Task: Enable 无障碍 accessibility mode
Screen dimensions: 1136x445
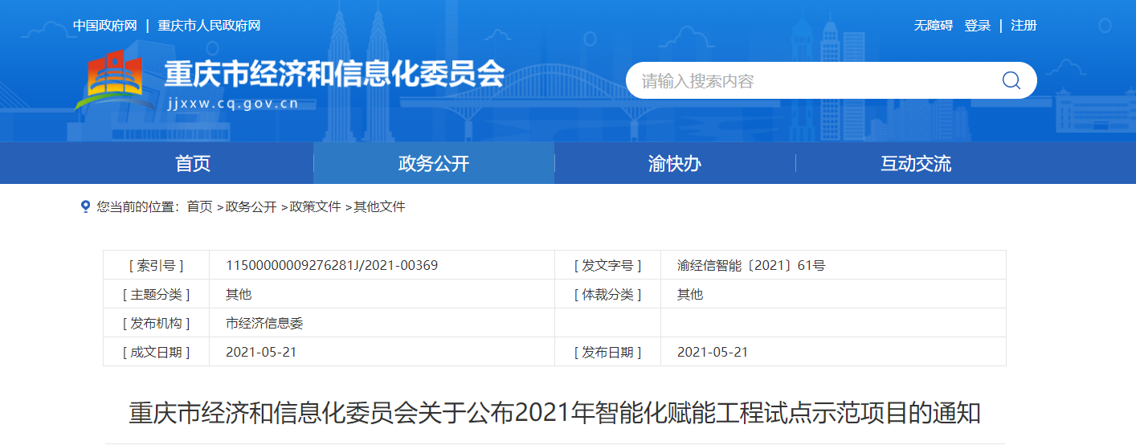Action: (933, 26)
